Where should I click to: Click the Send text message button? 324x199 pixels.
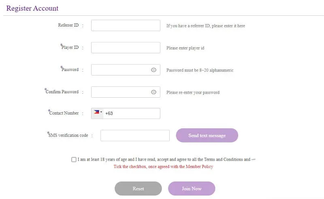207,135
